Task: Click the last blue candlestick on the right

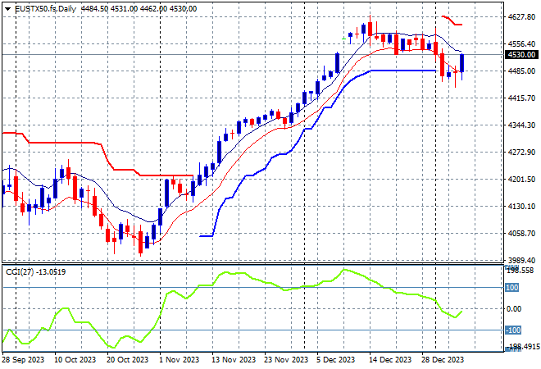Action: click(x=462, y=62)
